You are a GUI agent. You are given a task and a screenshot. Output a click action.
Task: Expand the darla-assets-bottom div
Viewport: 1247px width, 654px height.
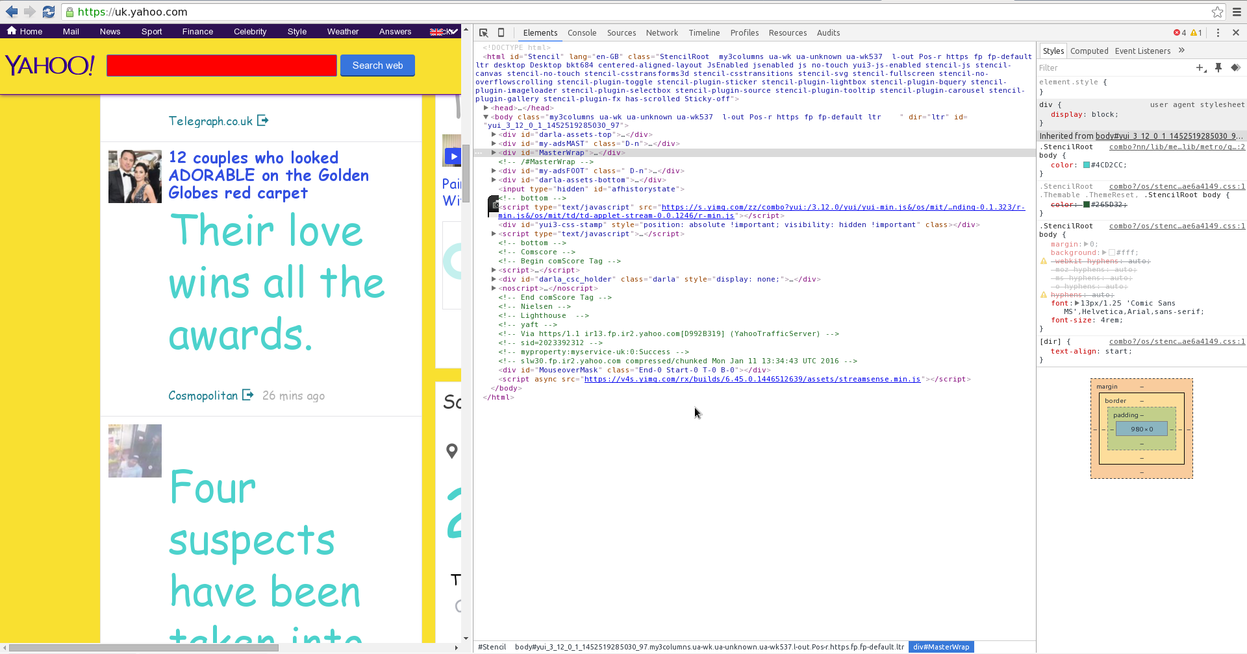(x=494, y=180)
